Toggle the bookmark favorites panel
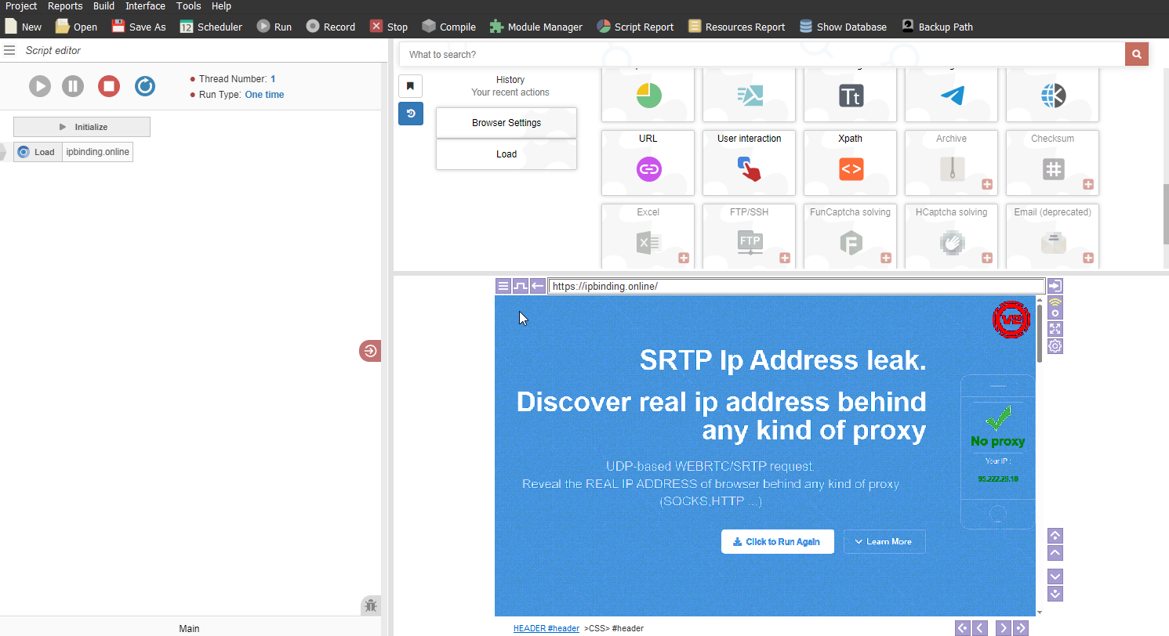Screen dimensions: 1169x636 tap(410, 86)
